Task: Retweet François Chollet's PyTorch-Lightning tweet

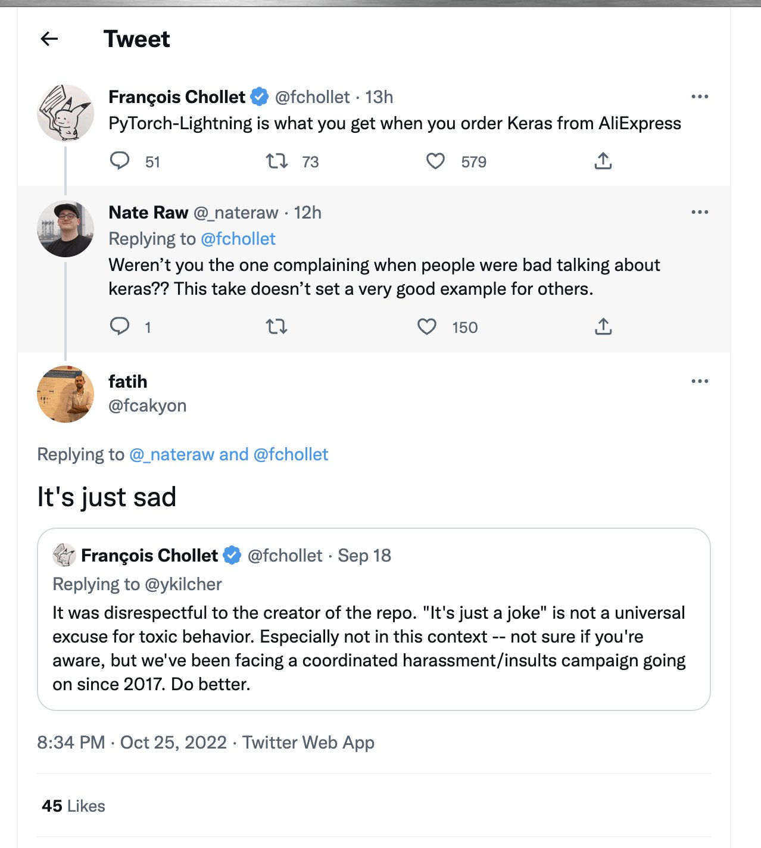Action: tap(276, 161)
